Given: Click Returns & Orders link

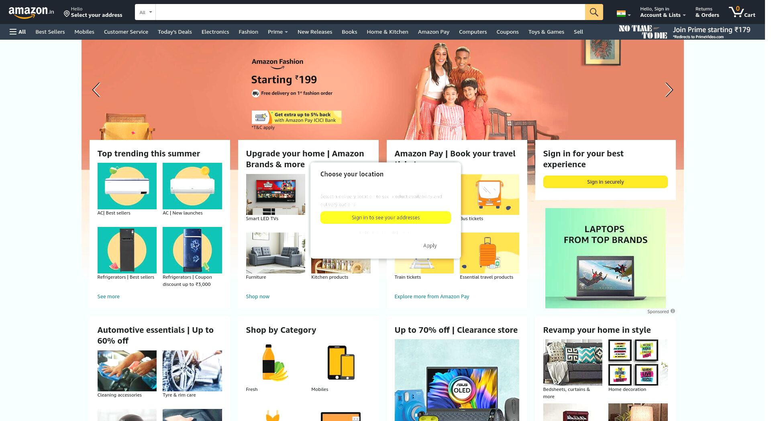Looking at the screenshot, I should click(707, 12).
